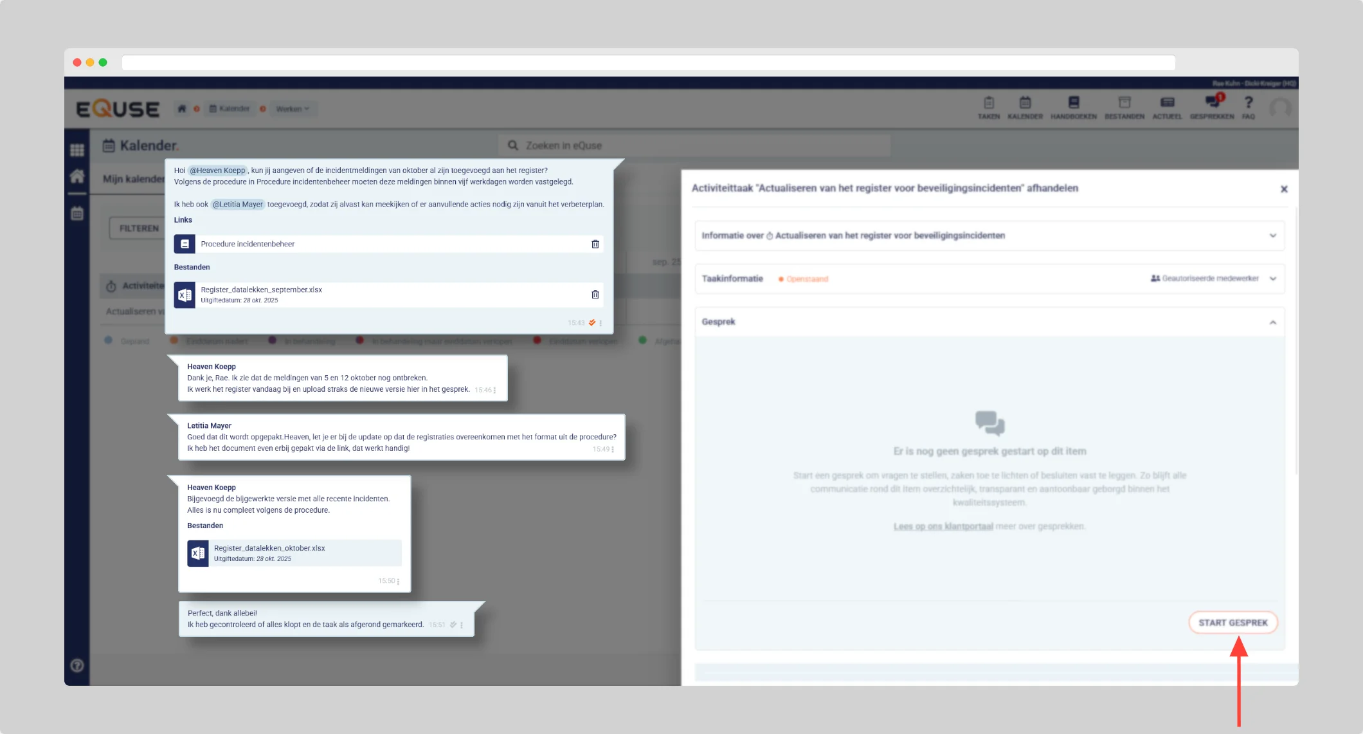
Task: Open the apps grid sidebar icon
Action: (x=77, y=150)
